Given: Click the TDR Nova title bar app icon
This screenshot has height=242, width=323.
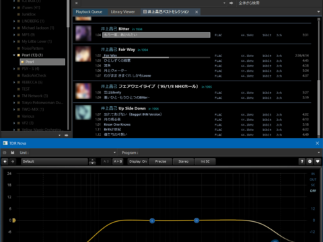Looking at the screenshot, I should (5, 143).
